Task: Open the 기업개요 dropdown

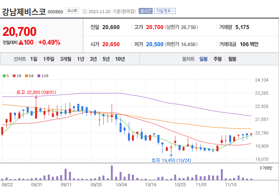Action: (x=165, y=11)
